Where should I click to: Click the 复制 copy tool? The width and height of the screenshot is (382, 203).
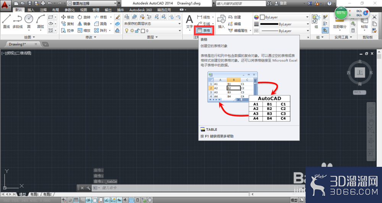click(x=68, y=24)
